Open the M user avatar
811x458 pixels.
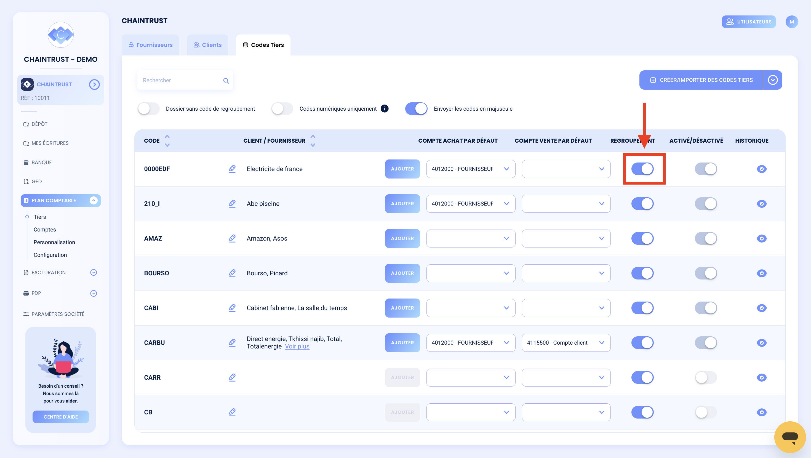791,22
